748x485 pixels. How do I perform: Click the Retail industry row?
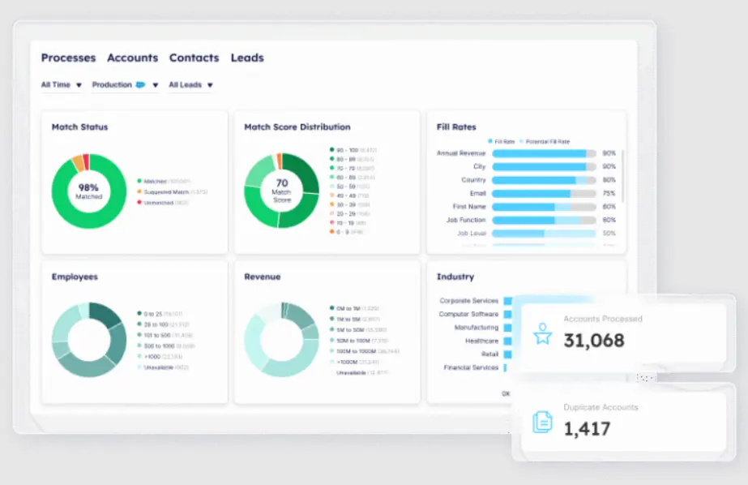tap(497, 354)
